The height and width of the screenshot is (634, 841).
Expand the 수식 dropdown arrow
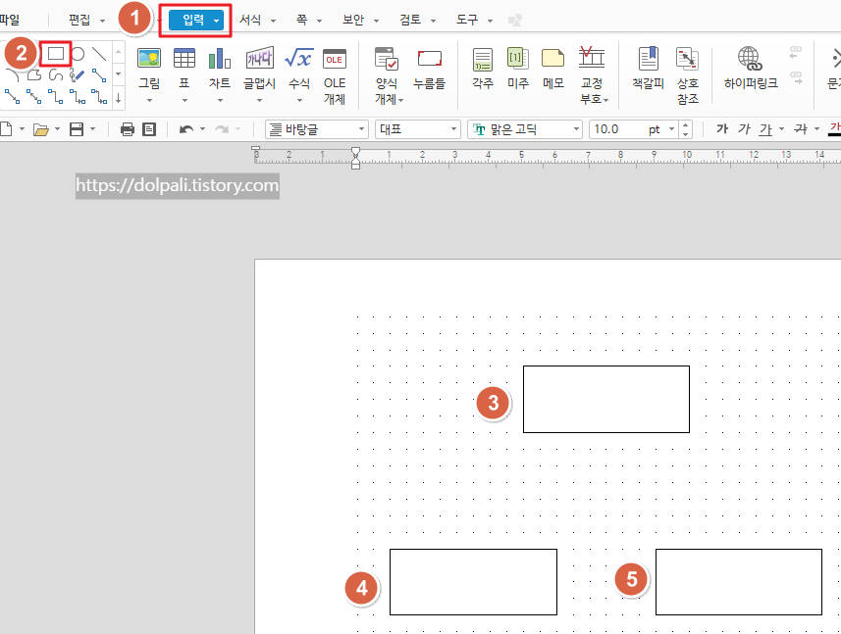(300, 100)
